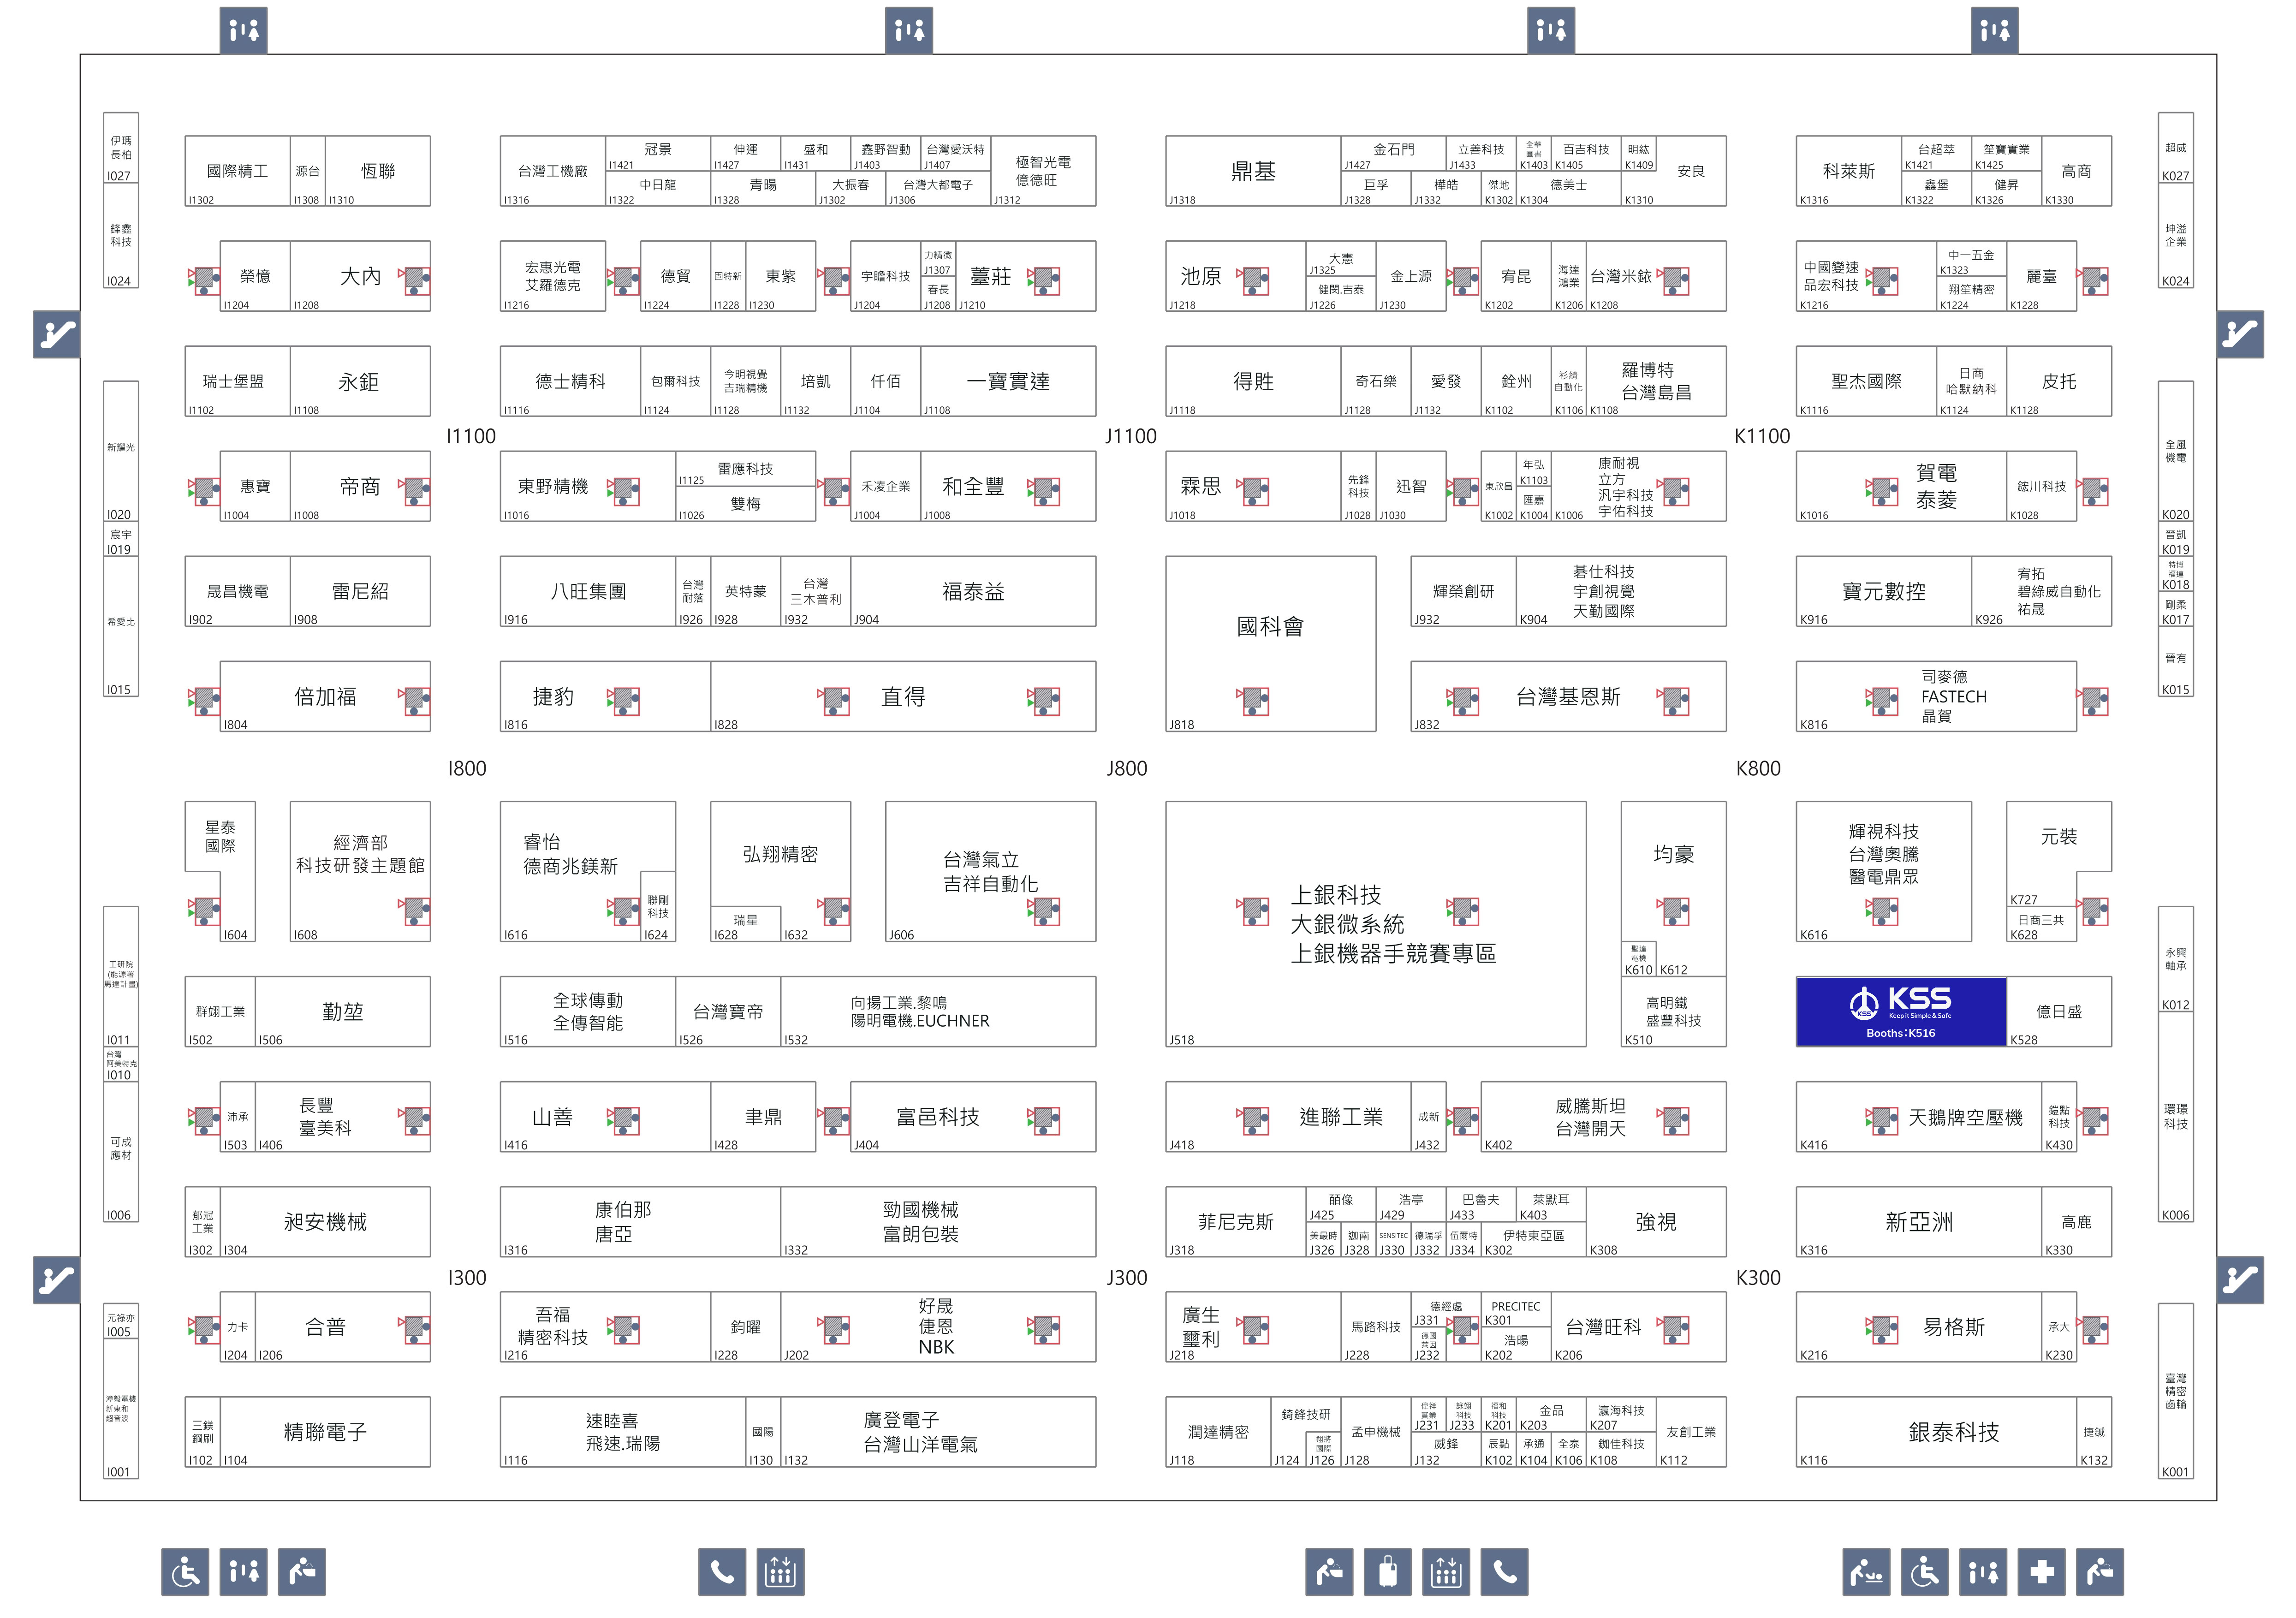The width and height of the screenshot is (2296, 1618).
Task: Select the 福泰益 booth J904
Action: [x=973, y=591]
